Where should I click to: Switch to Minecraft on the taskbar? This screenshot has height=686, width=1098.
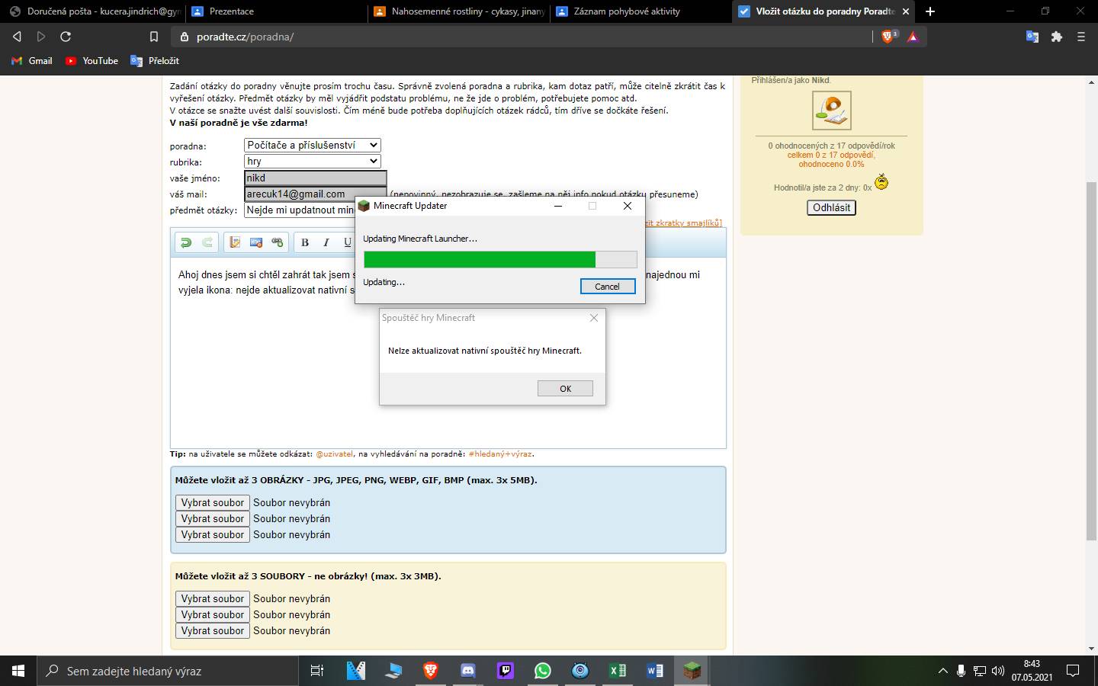tap(692, 671)
